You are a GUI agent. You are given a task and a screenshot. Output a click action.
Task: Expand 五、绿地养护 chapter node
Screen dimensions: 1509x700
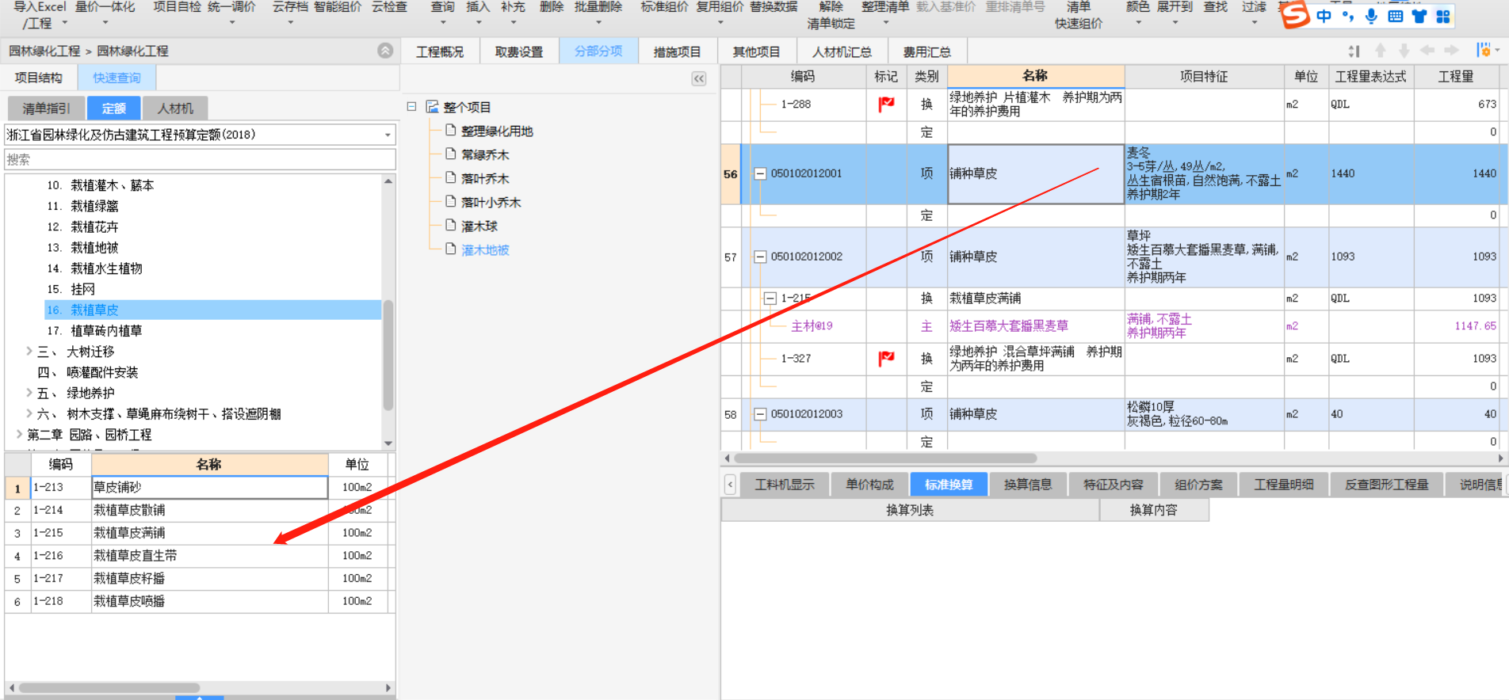tap(29, 392)
